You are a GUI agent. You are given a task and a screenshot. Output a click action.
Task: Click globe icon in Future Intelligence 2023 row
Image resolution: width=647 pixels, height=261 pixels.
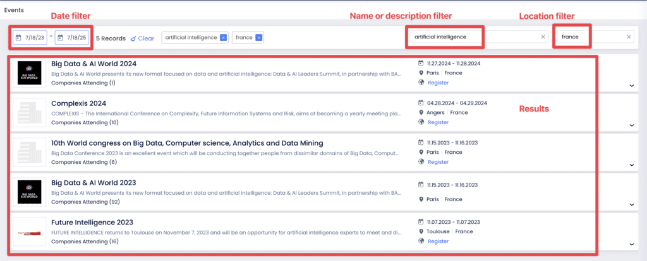pos(421,241)
